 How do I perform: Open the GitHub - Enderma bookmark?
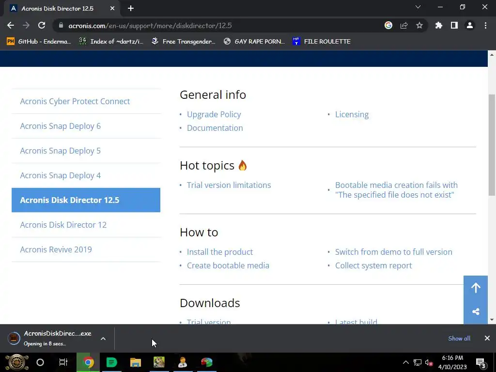(x=39, y=42)
